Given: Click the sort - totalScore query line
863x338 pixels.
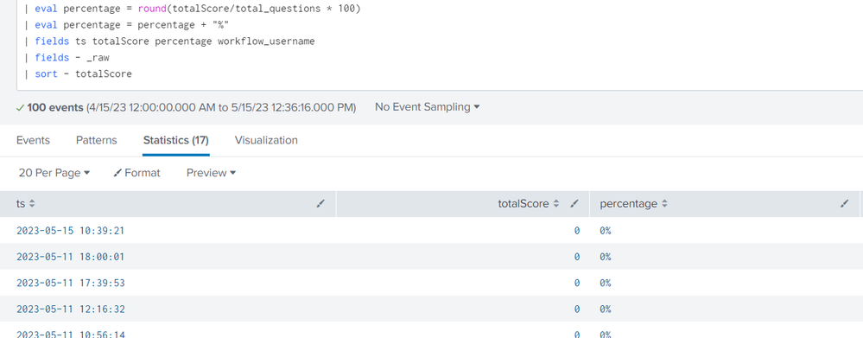Looking at the screenshot, I should pos(78,73).
